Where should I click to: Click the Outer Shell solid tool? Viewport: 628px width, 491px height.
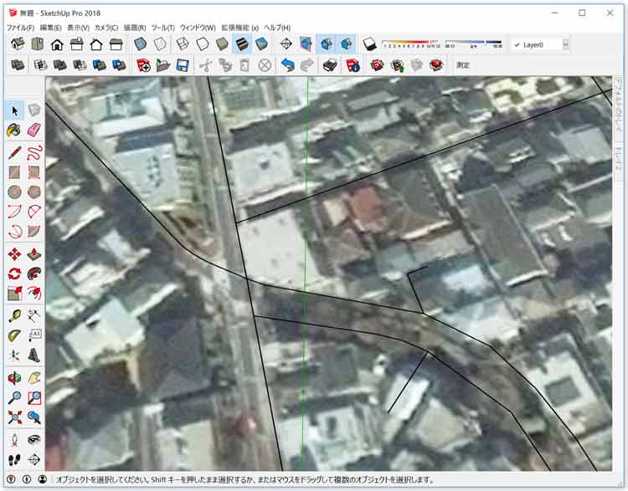18,65
